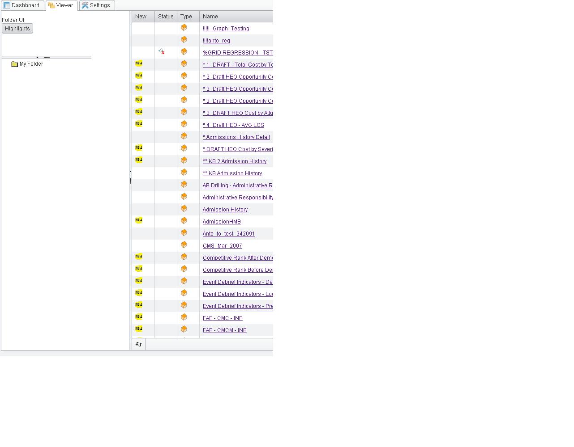Click the refresh icon below the list
This screenshot has width=574, height=447.
coord(139,344)
